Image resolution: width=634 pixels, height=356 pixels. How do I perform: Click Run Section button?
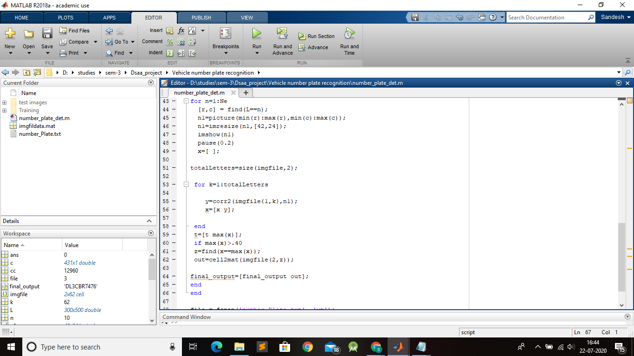tap(316, 36)
